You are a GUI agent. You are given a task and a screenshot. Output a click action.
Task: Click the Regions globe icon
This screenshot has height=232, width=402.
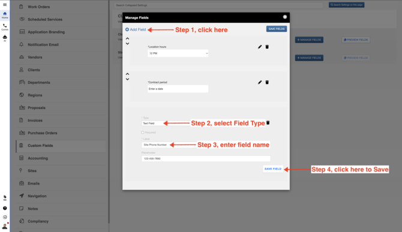22,95
